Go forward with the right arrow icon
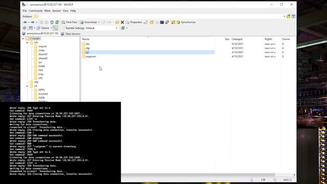This screenshot has width=327, height=184. [33, 22]
